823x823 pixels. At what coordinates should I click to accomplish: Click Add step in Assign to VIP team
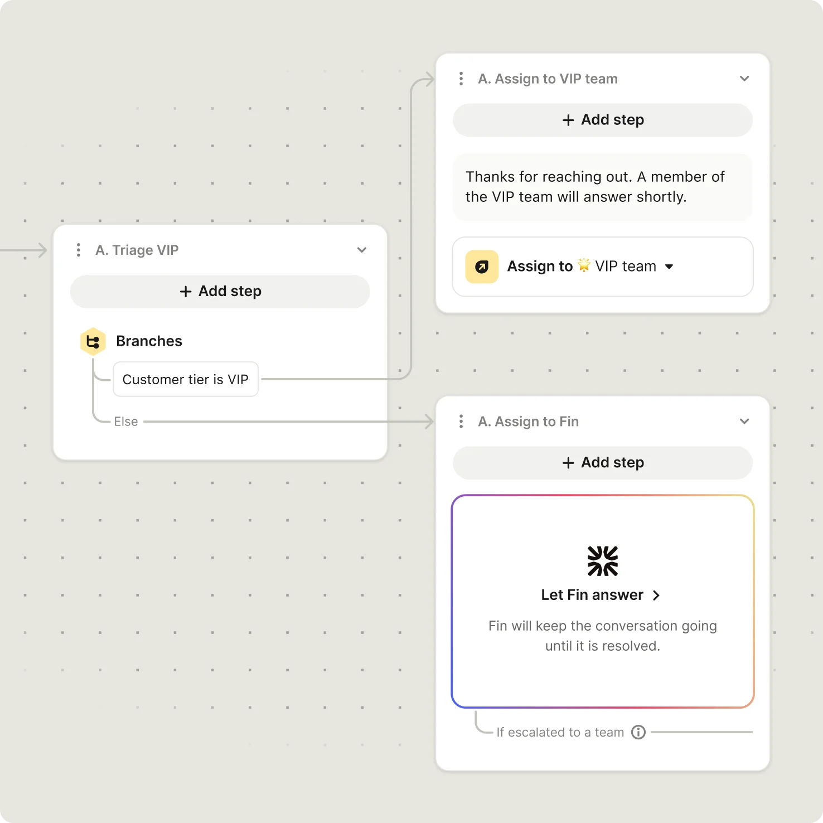click(x=603, y=120)
